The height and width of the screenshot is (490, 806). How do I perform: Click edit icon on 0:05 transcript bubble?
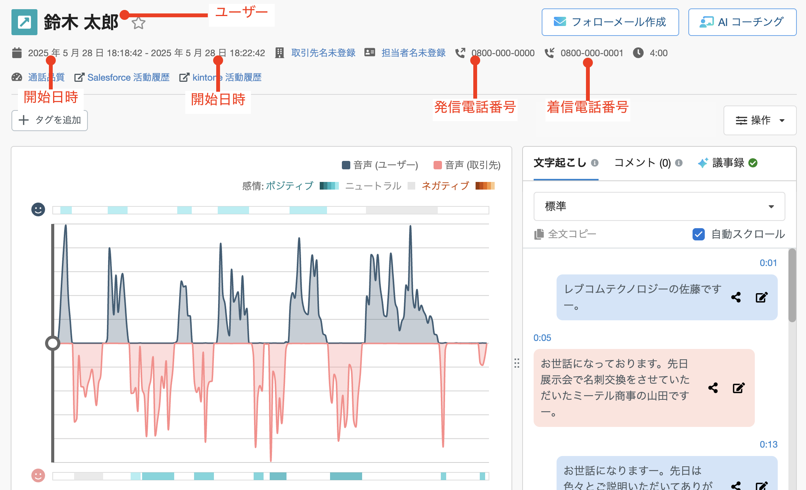738,388
